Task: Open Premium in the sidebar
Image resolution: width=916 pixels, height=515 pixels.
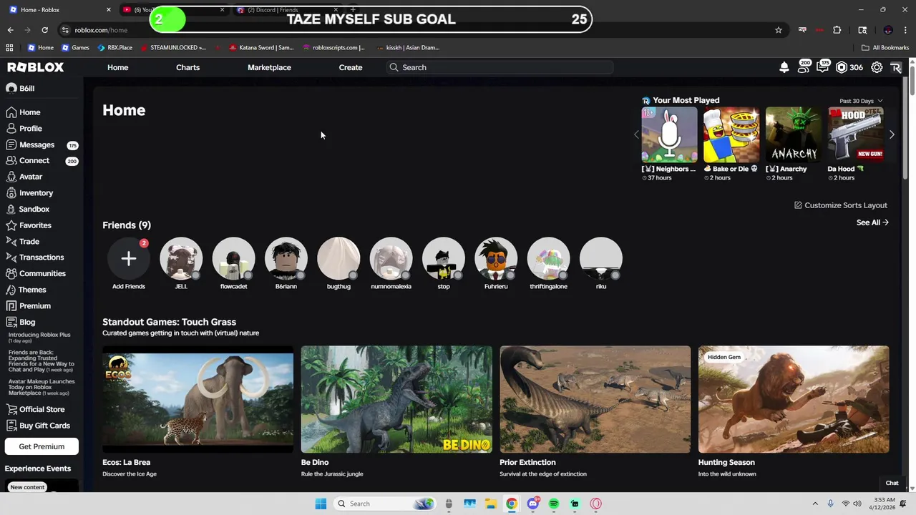Action: click(x=34, y=306)
